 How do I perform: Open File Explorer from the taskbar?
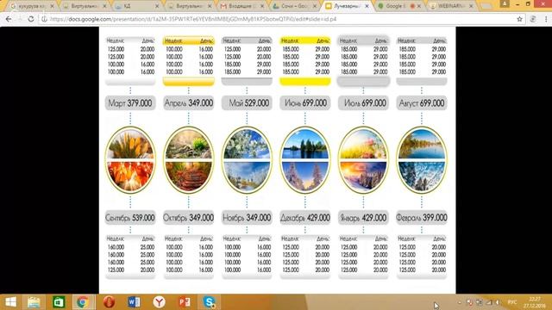tap(34, 302)
